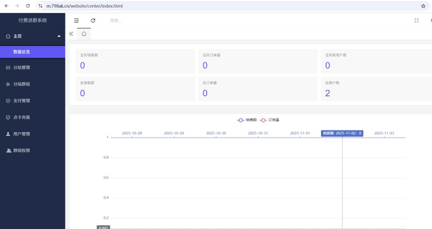The image size is (432, 229).
Task: Reload the page with browser reload button
Action: [x=28, y=6]
